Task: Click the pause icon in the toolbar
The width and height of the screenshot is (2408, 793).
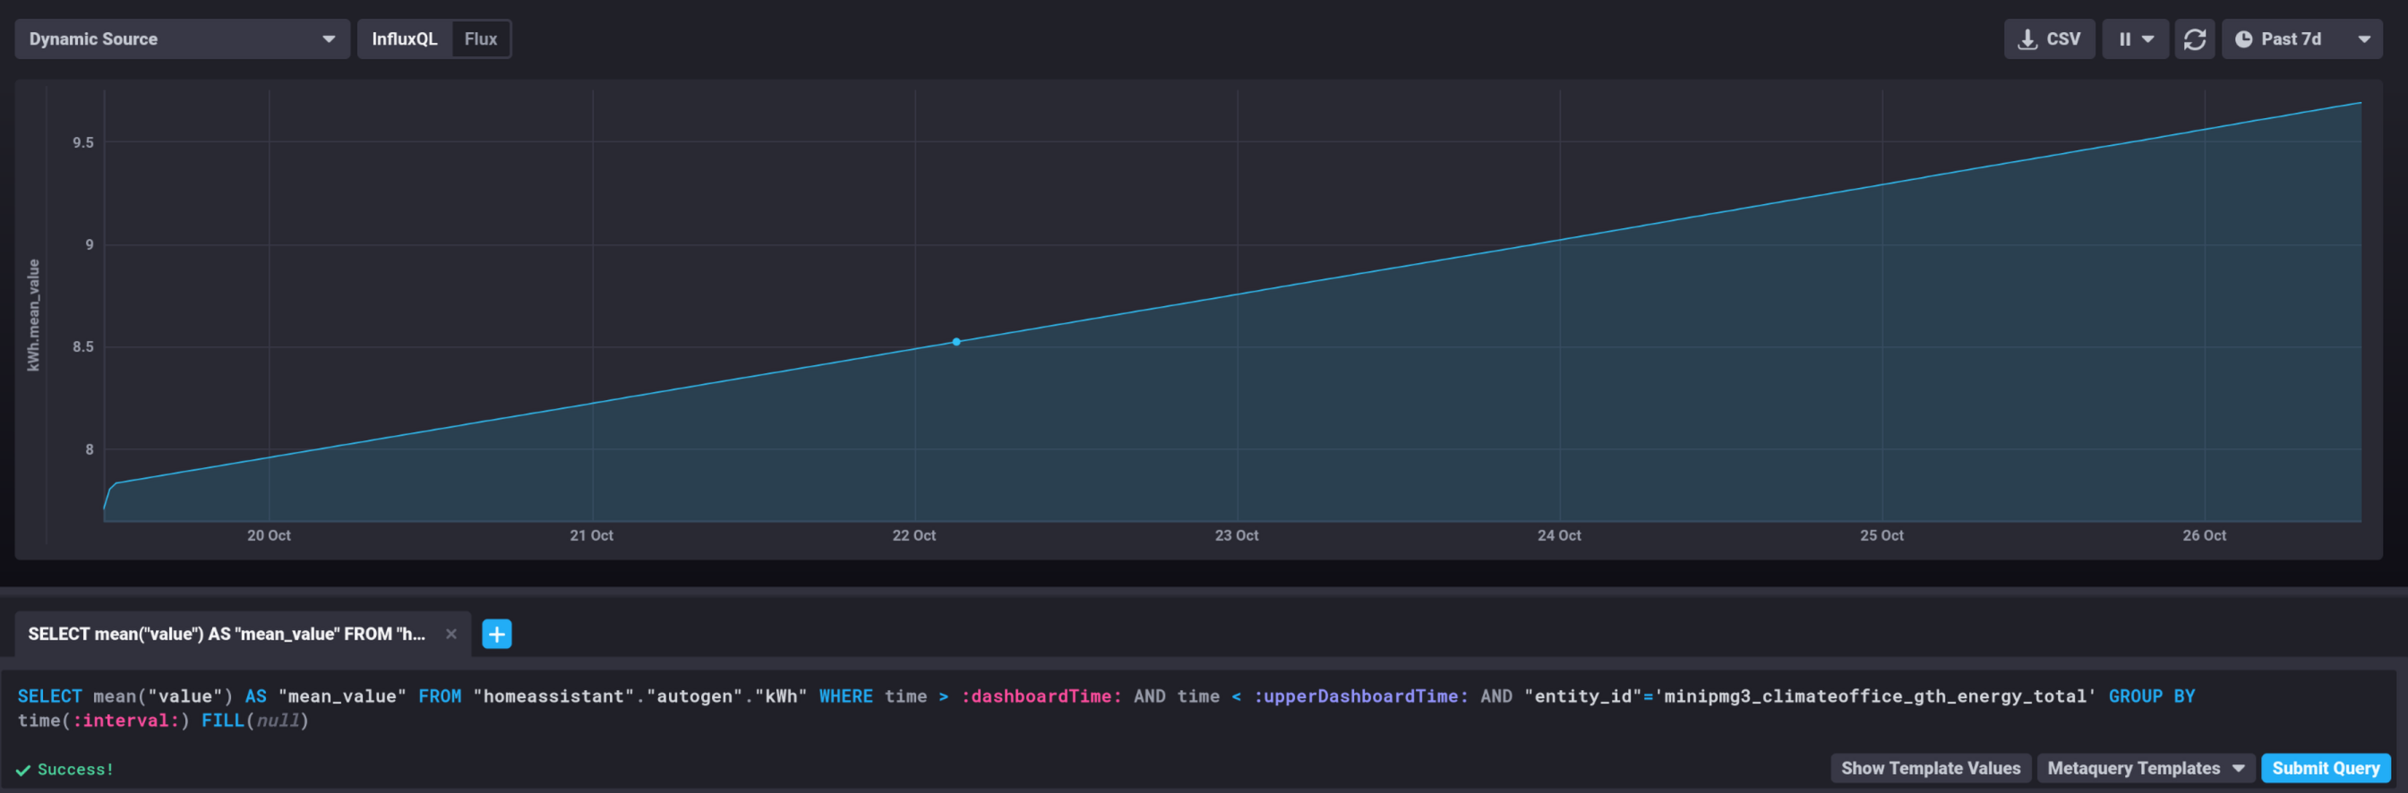Action: pyautogui.click(x=2125, y=39)
